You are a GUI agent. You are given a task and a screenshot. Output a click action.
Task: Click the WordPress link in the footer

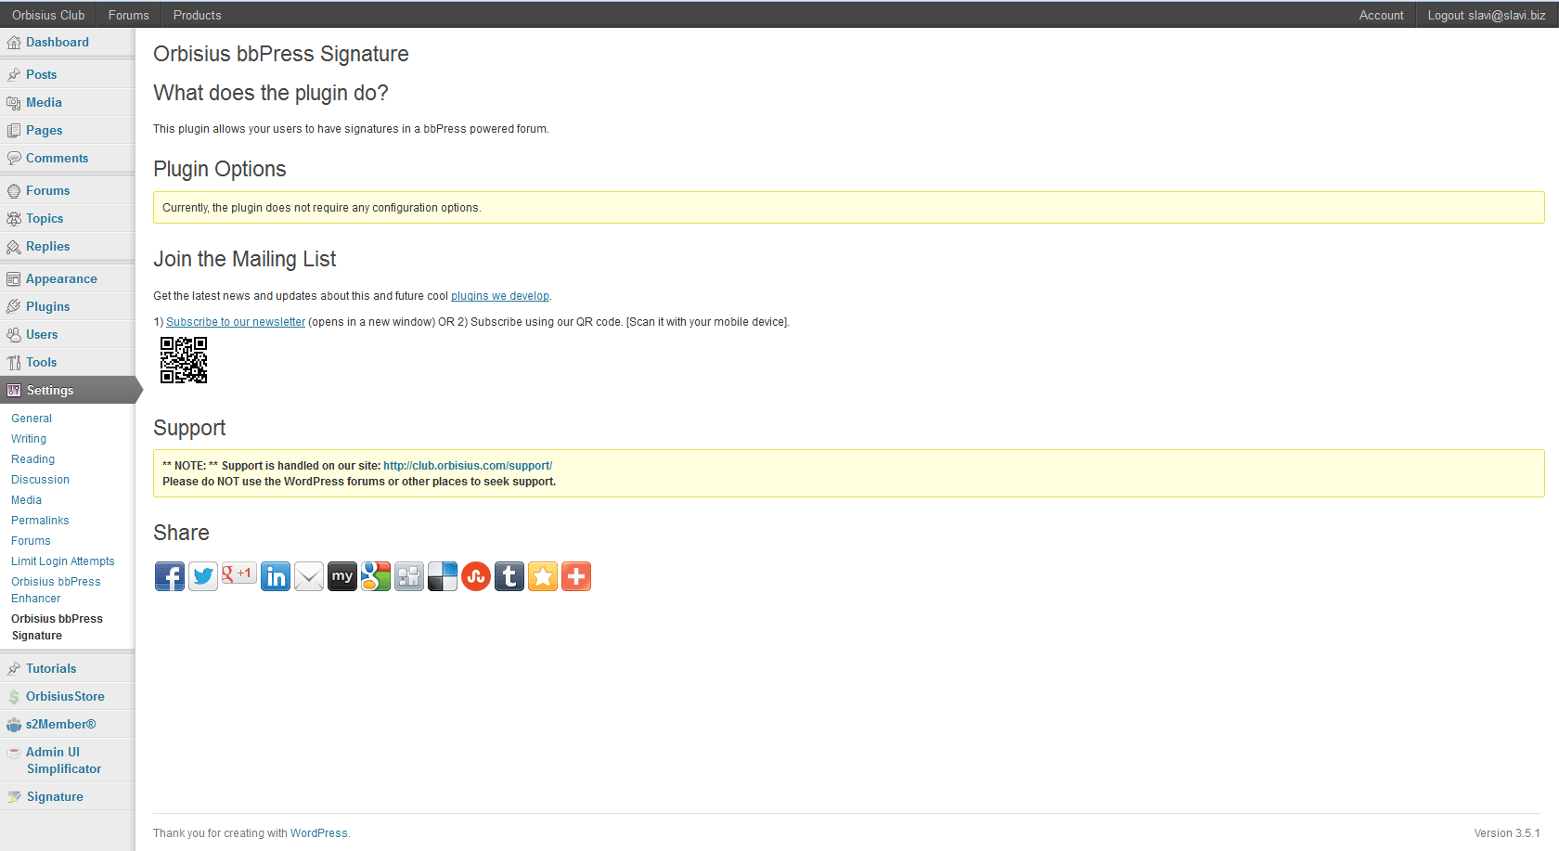(319, 833)
